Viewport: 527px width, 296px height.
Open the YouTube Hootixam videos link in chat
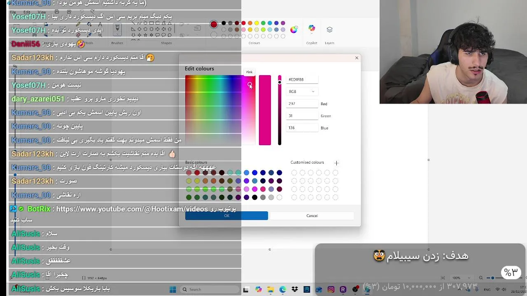[x=132, y=209]
